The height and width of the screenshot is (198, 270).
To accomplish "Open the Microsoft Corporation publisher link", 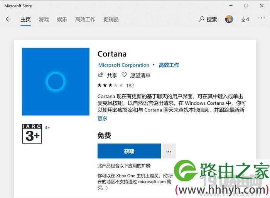I will click(x=124, y=65).
